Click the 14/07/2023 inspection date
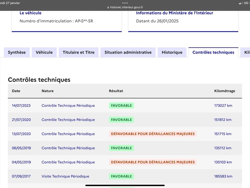The image size is (250, 188). coord(21,106)
